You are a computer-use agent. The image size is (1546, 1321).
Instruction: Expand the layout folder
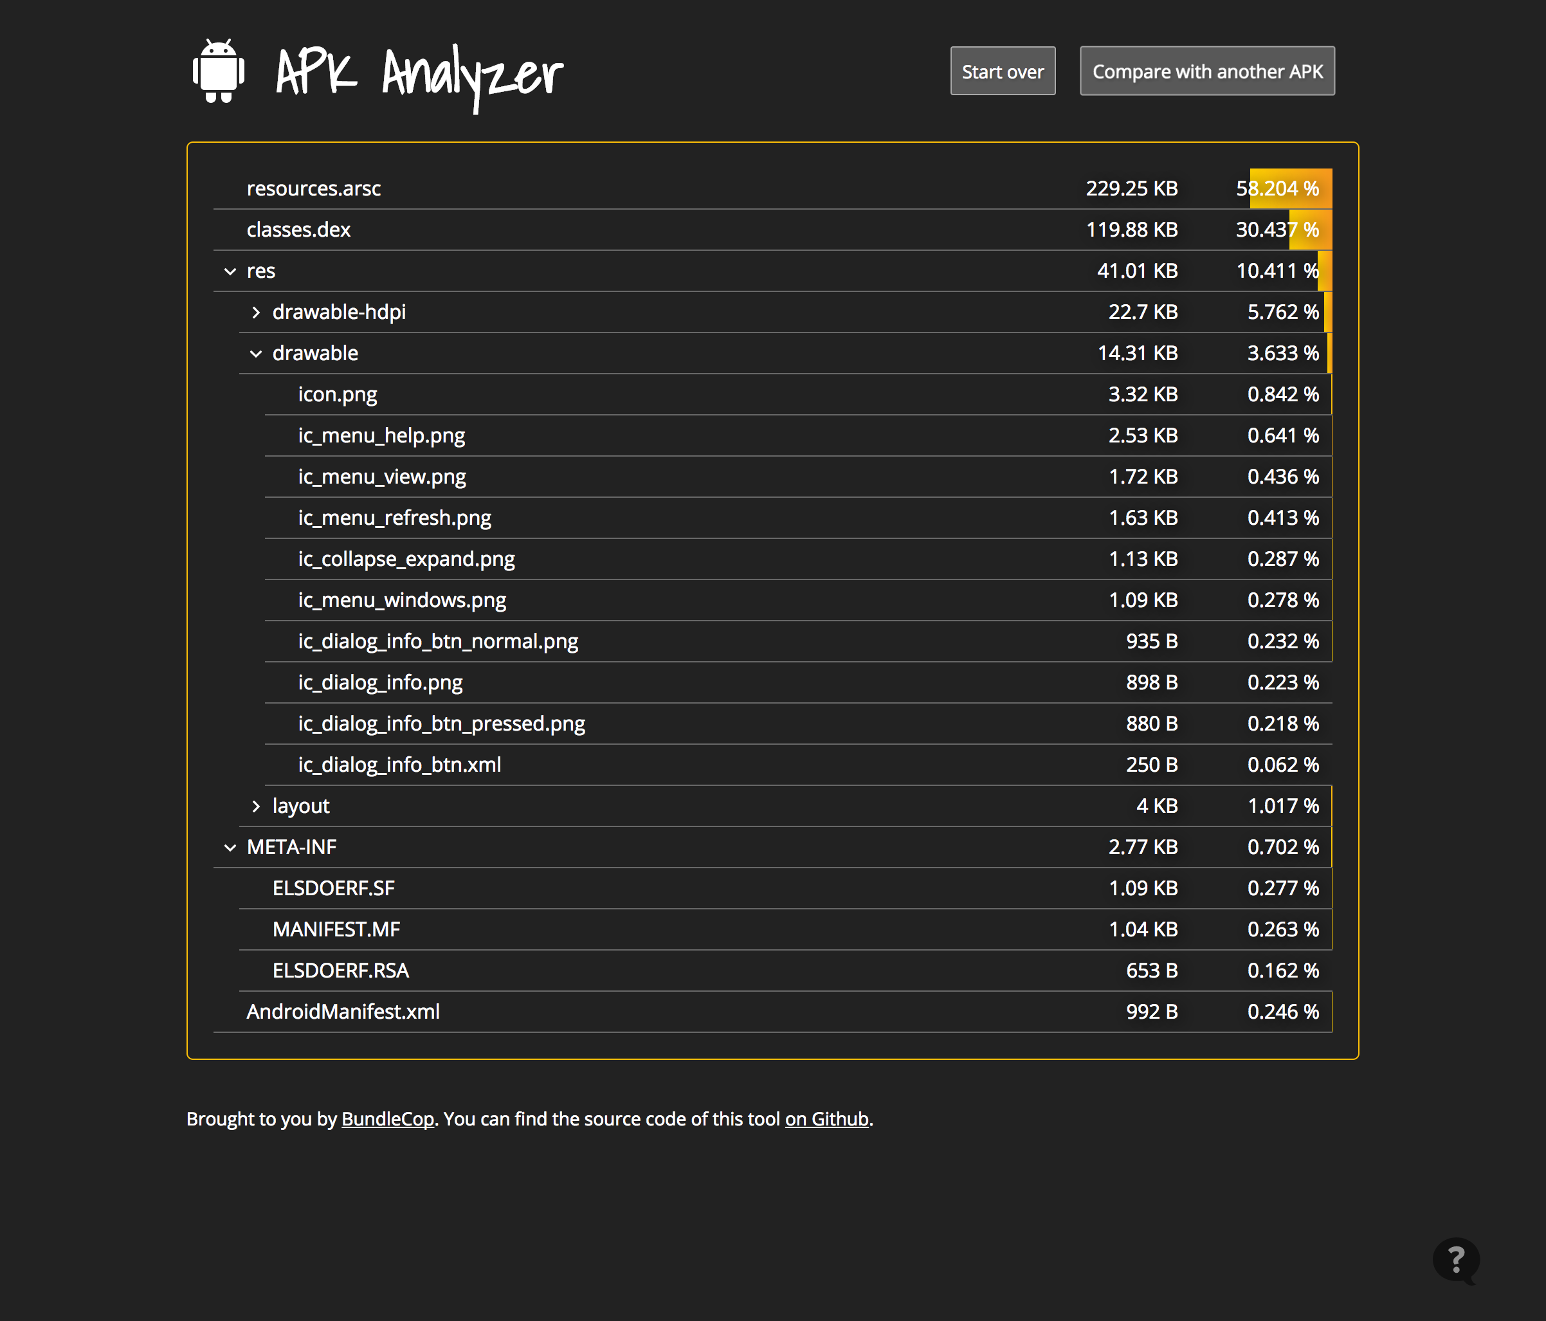257,806
